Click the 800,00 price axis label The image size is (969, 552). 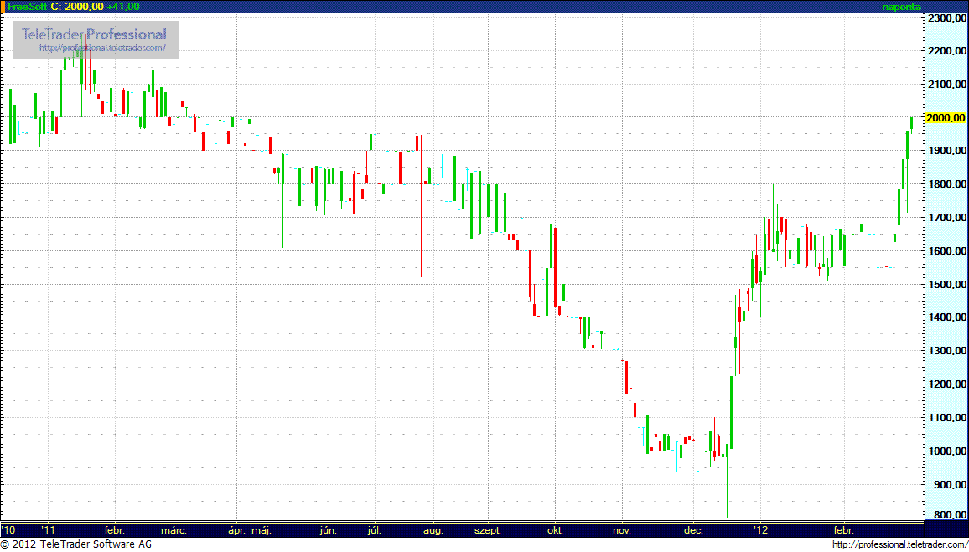pos(951,515)
